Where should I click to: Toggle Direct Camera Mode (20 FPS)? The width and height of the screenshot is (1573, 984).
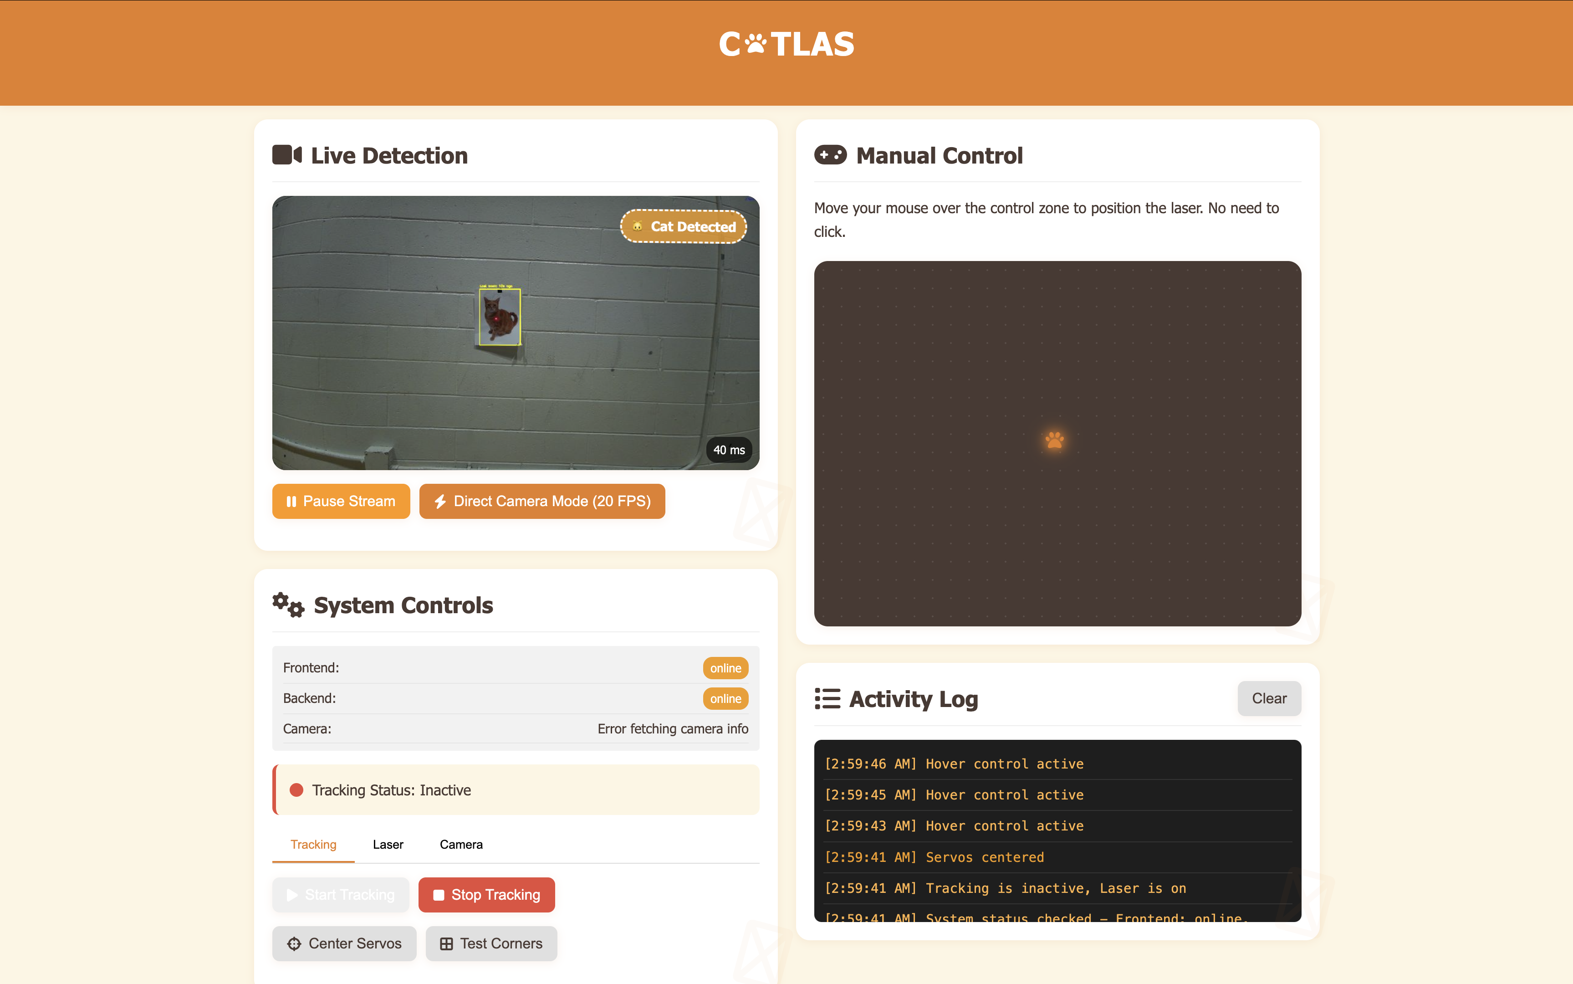[542, 501]
